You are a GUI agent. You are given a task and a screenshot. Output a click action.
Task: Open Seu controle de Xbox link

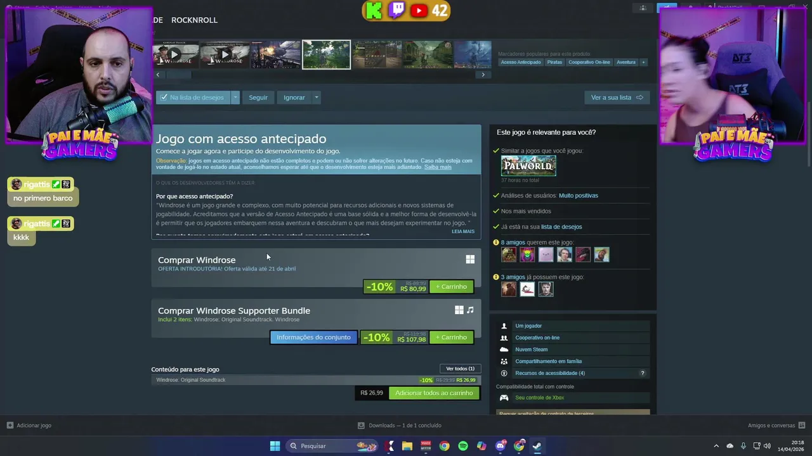(x=540, y=398)
